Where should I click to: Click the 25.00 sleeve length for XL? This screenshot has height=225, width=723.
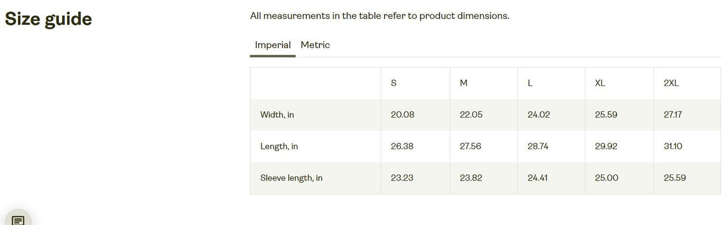click(606, 178)
